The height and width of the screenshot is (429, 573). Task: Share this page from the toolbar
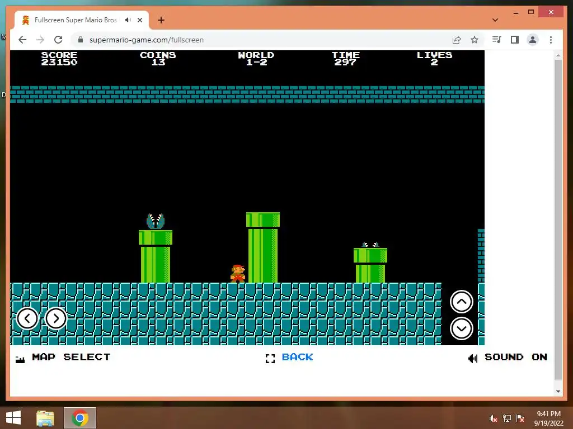457,40
